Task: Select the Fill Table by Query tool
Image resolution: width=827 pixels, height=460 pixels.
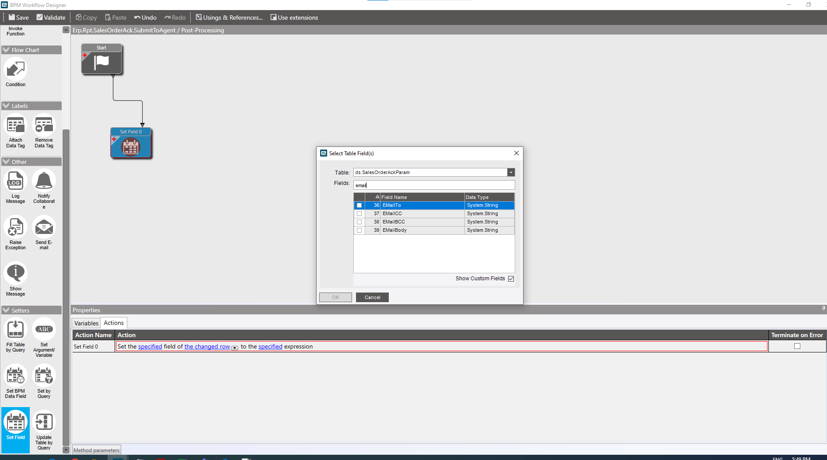Action: [x=16, y=335]
